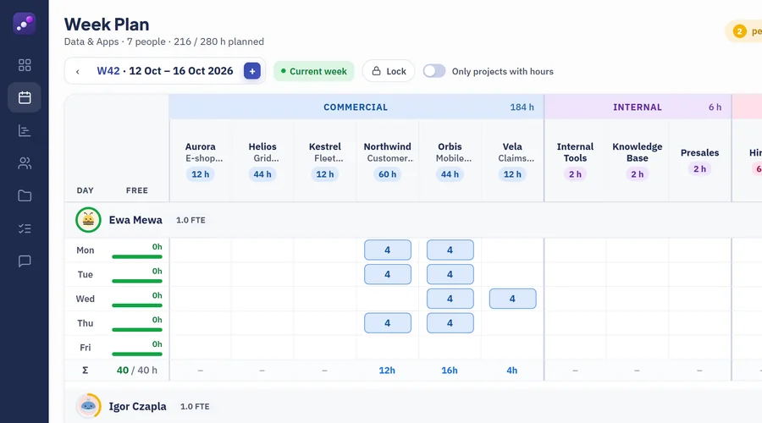Click Ewa Mewa avatar
Viewport: 762px width, 423px height.
coord(88,220)
